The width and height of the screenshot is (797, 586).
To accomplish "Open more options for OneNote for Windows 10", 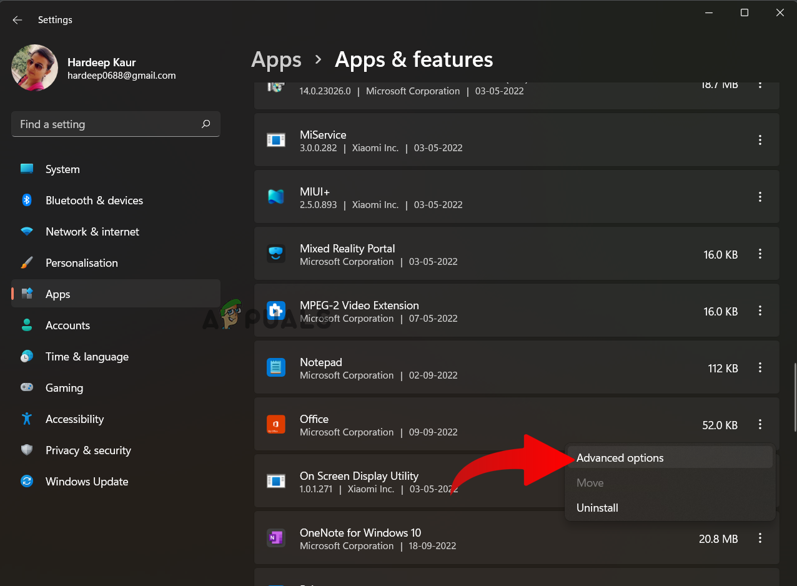I will tap(760, 538).
